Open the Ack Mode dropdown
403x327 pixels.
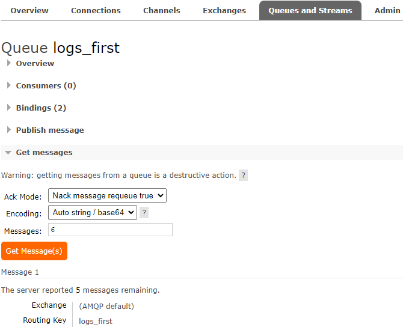pyautogui.click(x=107, y=195)
